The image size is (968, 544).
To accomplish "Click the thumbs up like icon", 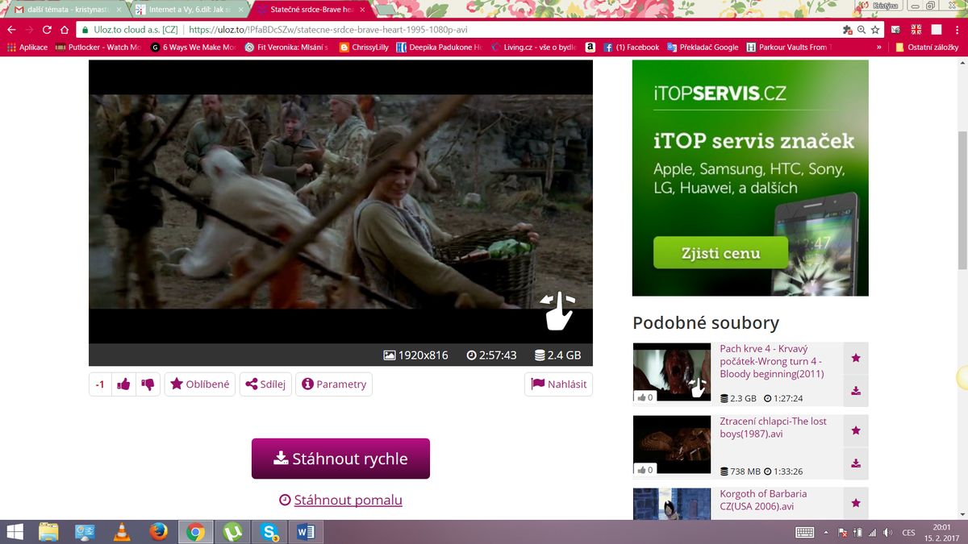I will point(123,384).
